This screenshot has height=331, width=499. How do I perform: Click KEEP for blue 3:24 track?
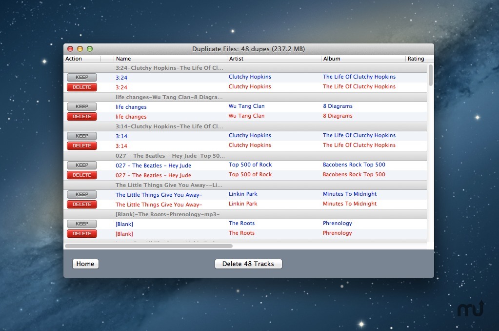[x=81, y=77]
